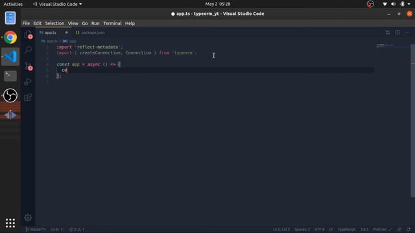
Task: Click the 'typeorm' string in line 2
Action: (184, 53)
